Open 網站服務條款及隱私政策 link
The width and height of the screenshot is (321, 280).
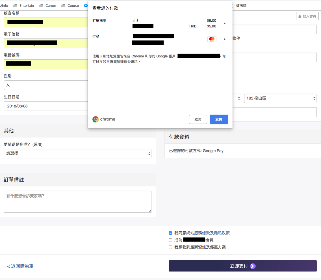pyautogui.click(x=208, y=233)
